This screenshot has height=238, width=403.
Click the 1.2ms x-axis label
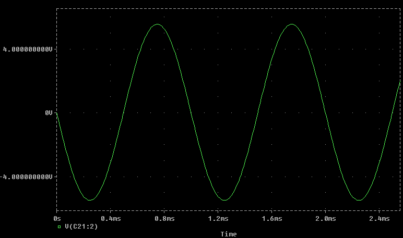tap(218, 219)
